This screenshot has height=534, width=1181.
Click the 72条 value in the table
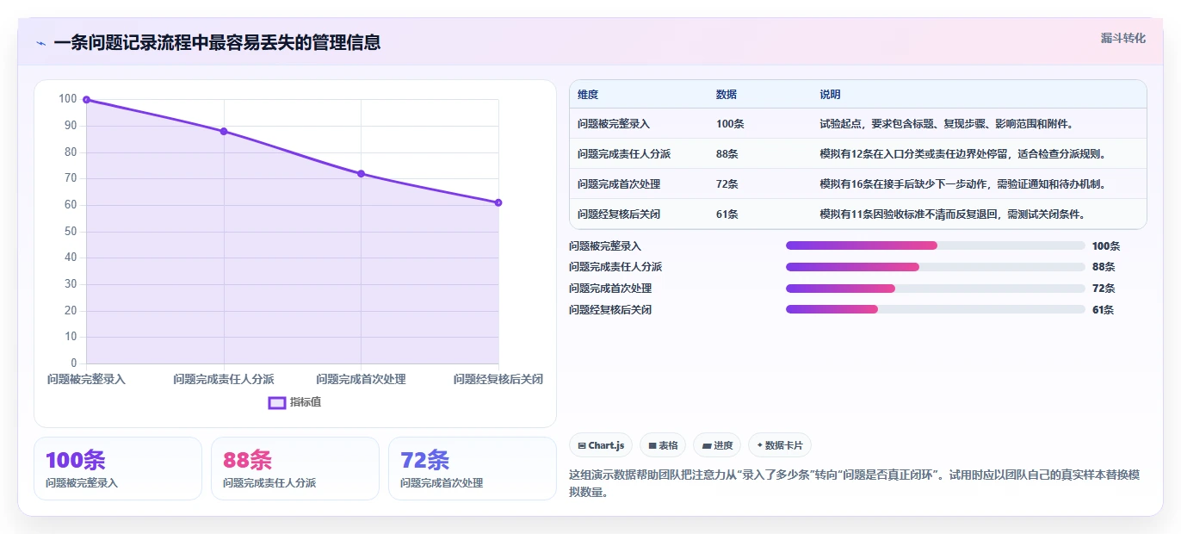(727, 184)
